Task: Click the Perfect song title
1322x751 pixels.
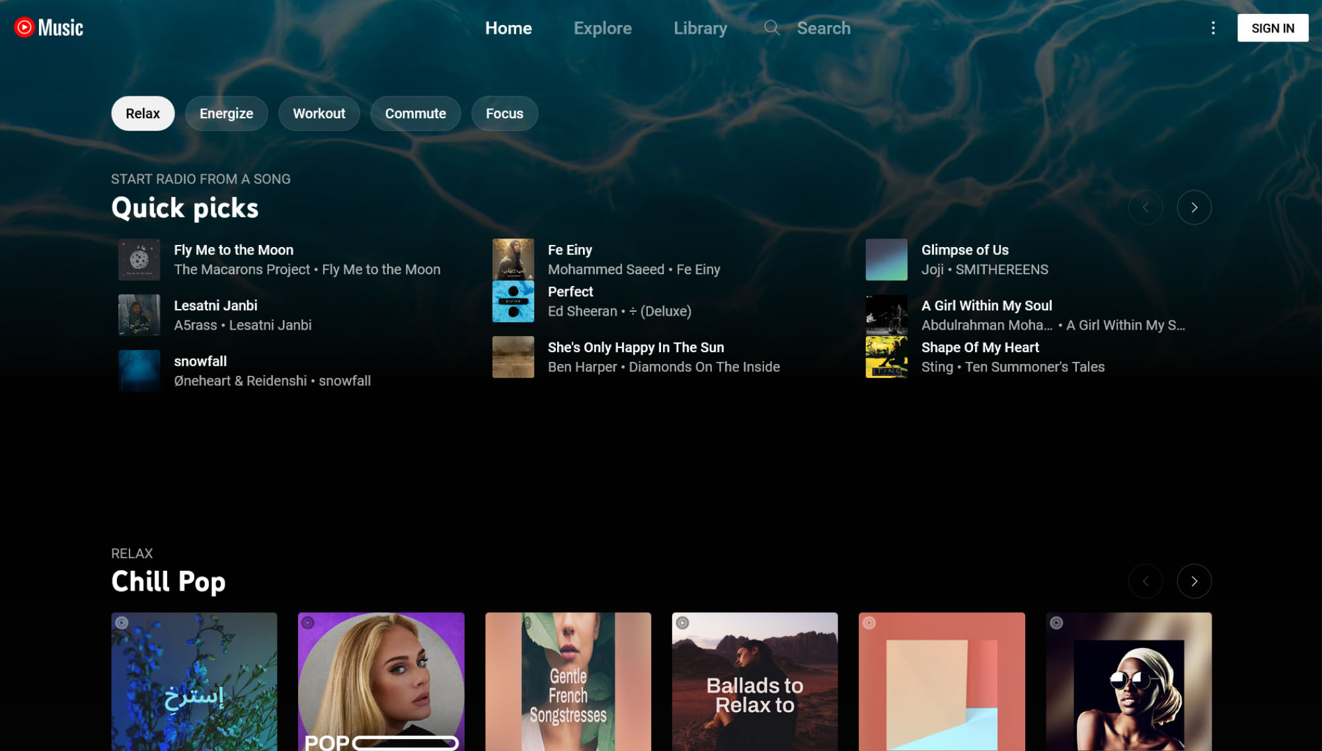Action: click(570, 292)
